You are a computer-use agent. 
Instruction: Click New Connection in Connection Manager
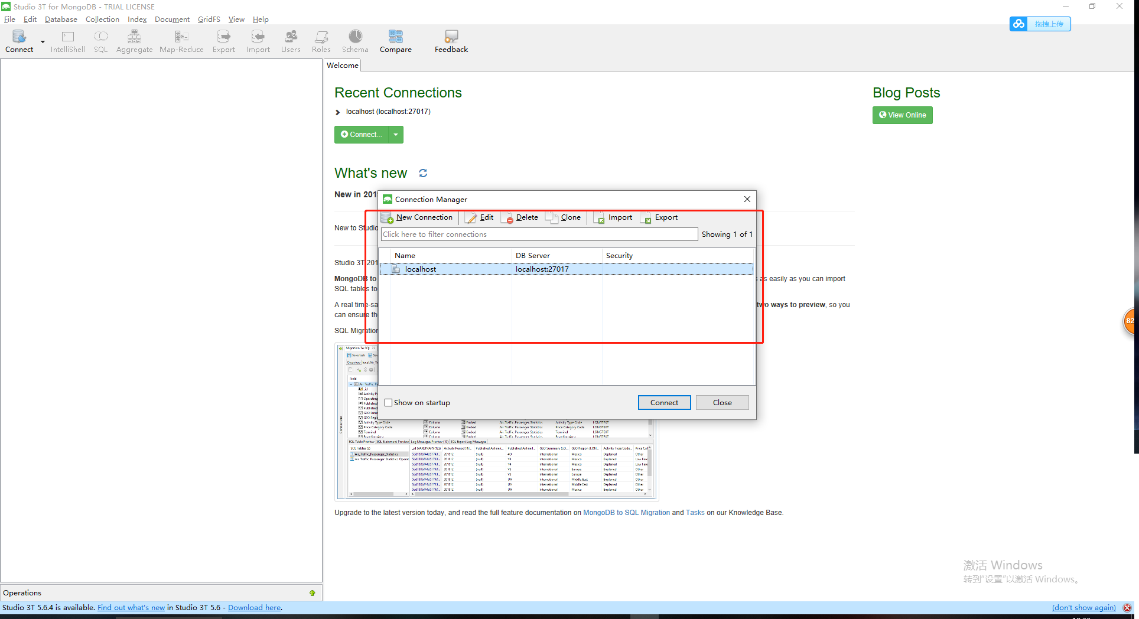[x=418, y=217]
